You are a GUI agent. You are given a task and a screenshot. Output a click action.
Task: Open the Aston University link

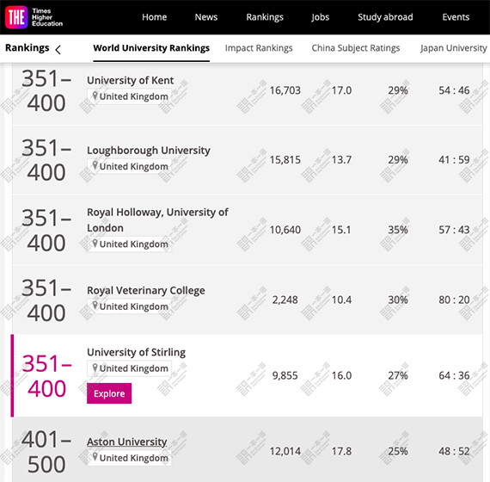[x=127, y=442]
